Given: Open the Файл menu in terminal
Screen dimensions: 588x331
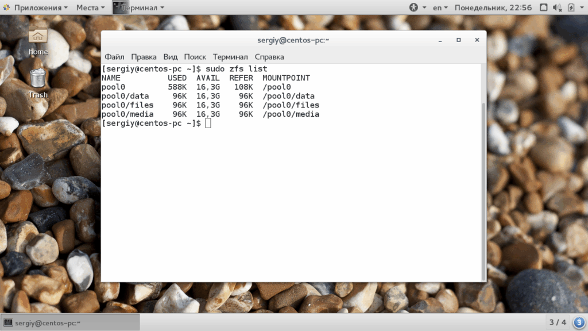Looking at the screenshot, I should tap(114, 57).
